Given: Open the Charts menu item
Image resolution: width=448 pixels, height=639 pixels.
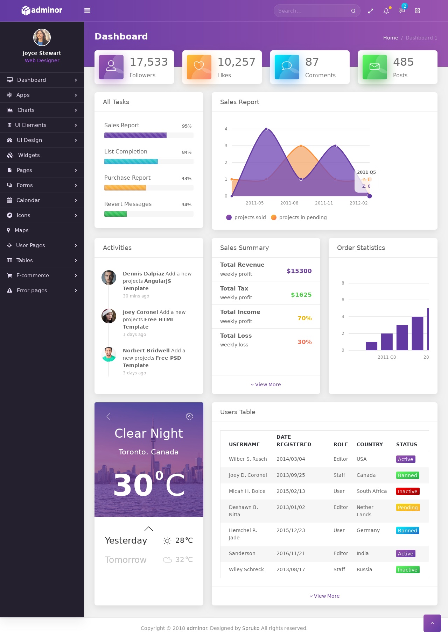Looking at the screenshot, I should coord(42,110).
